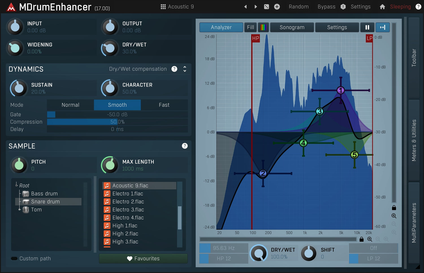Select Fast dynamics mode
Image resolution: width=424 pixels, height=273 pixels.
click(164, 105)
